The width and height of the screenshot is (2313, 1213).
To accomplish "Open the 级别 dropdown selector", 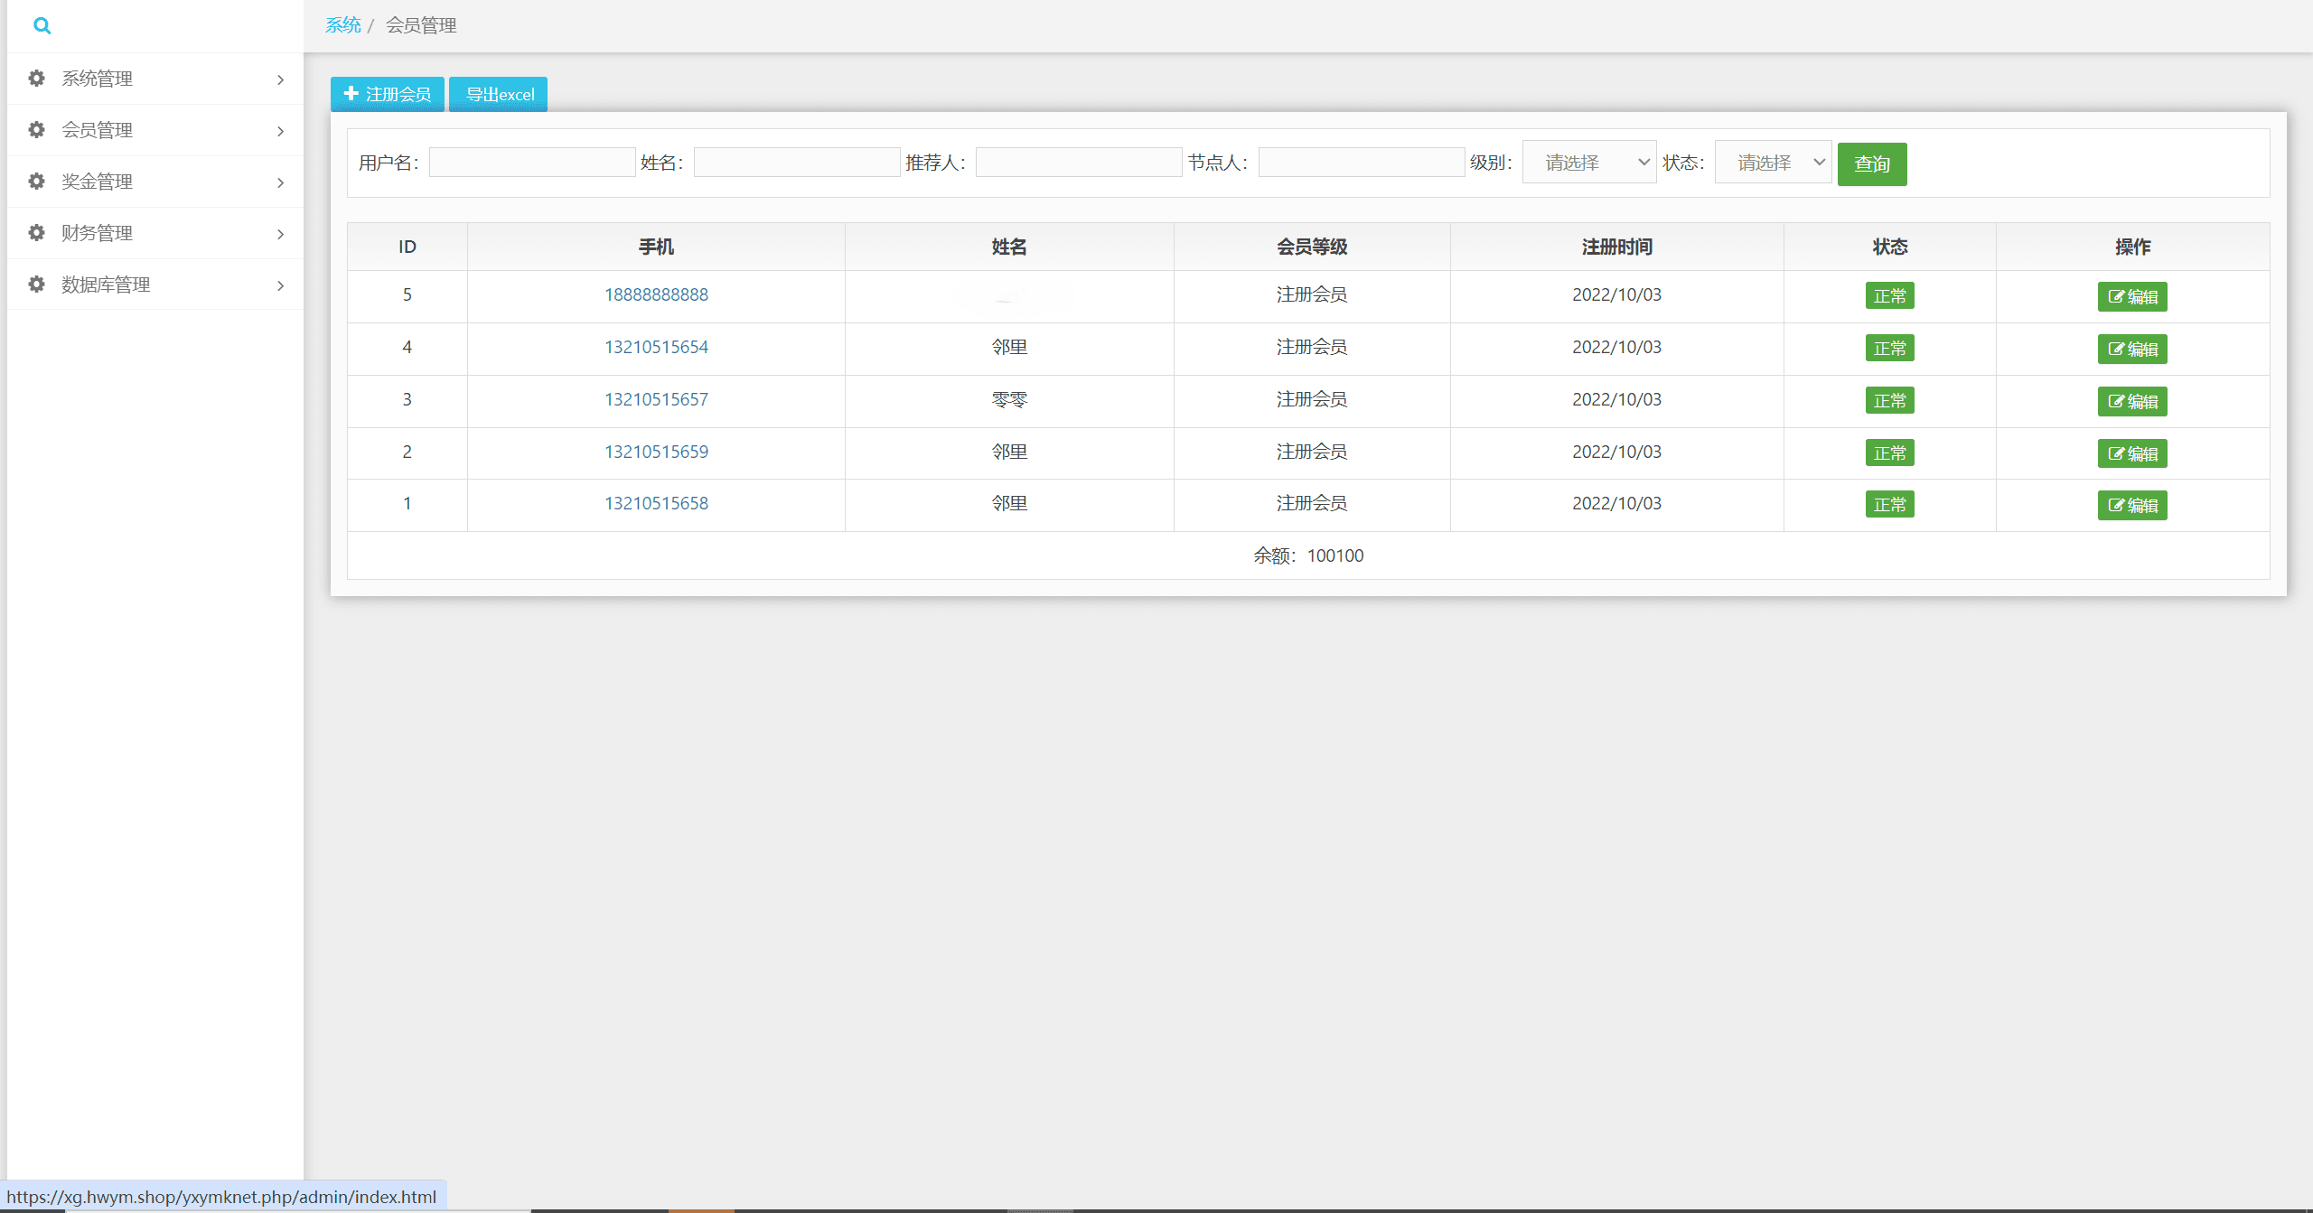I will pos(1588,163).
